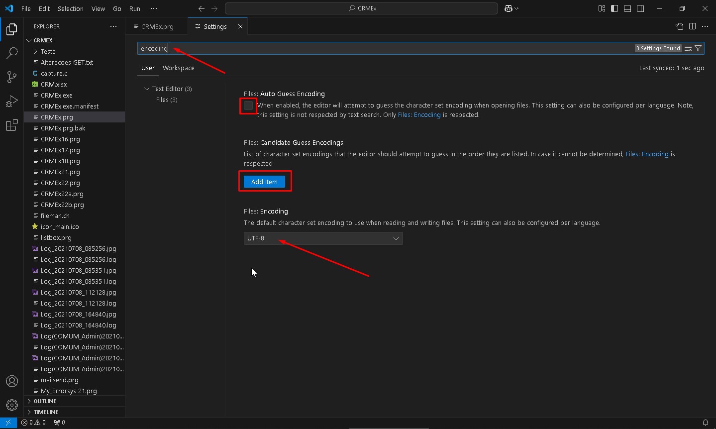This screenshot has width=716, height=429.
Task: Open Settings as JSON file icon
Action: click(x=679, y=26)
